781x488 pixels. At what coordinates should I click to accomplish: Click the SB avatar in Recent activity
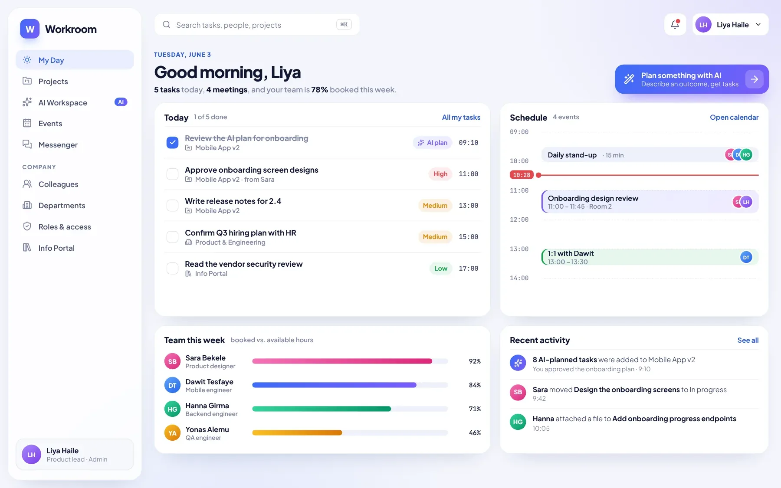[x=518, y=392]
